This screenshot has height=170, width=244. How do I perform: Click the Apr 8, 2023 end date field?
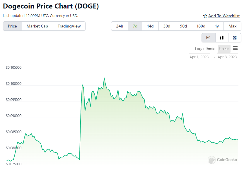[x=227, y=57]
